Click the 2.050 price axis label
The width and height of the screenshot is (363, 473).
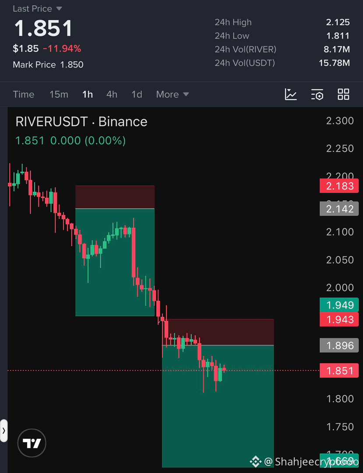tap(340, 260)
